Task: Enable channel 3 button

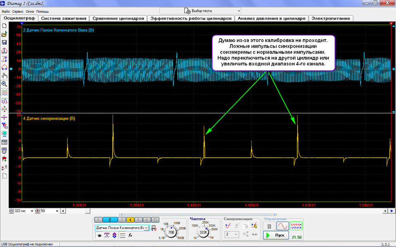Action: (x=122, y=220)
